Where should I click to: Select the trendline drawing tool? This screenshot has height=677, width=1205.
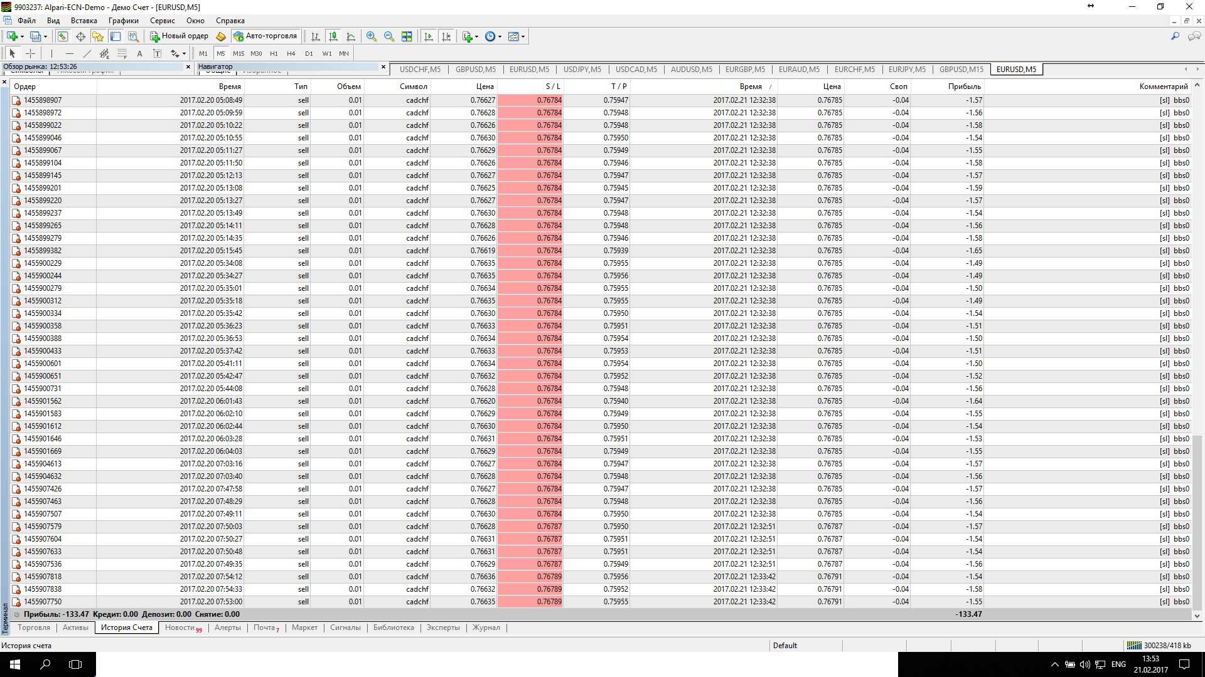[87, 53]
